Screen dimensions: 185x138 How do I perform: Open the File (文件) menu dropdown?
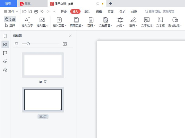[x=11, y=12]
